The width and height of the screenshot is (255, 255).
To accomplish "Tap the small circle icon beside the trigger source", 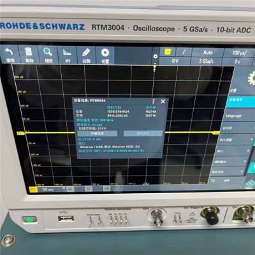I will coord(156,56).
